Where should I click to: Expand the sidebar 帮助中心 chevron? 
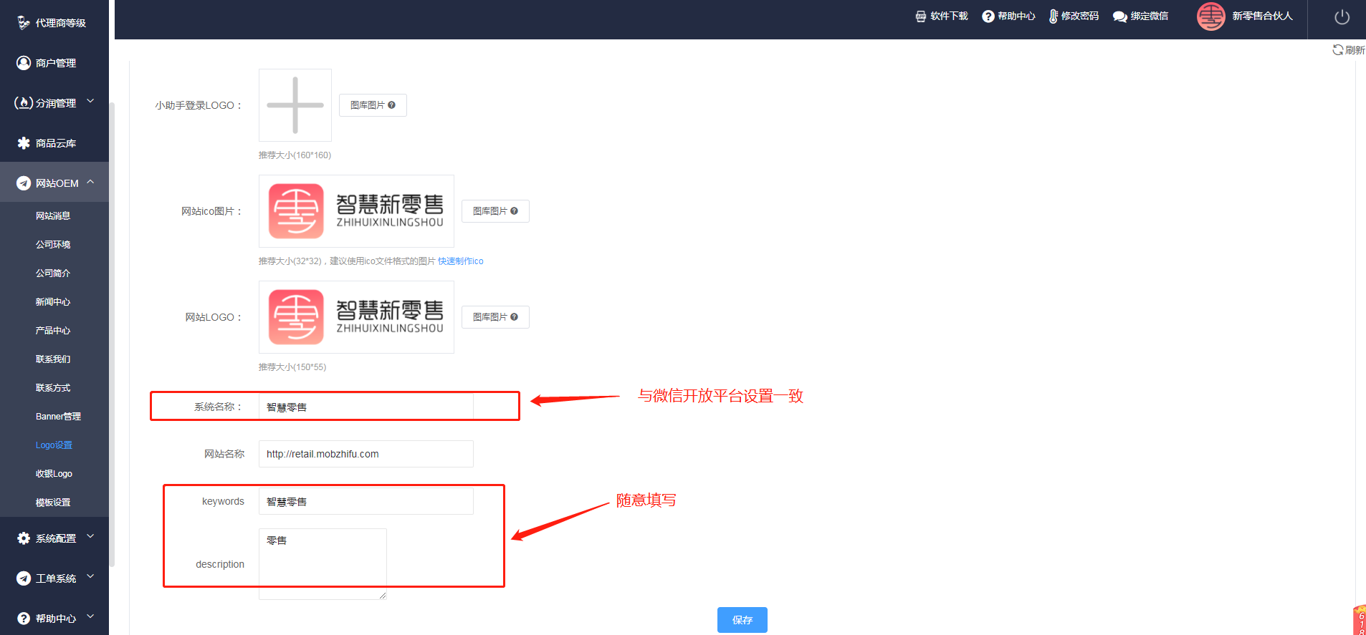point(90,616)
